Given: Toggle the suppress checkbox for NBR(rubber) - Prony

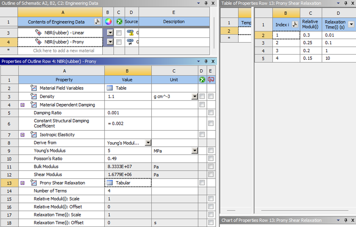Looking at the screenshot, I should (x=119, y=42).
